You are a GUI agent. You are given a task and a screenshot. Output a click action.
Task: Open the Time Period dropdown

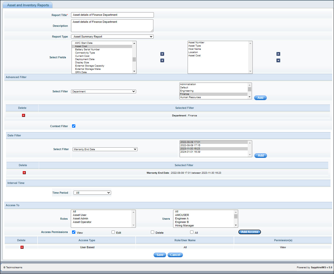coord(92,193)
